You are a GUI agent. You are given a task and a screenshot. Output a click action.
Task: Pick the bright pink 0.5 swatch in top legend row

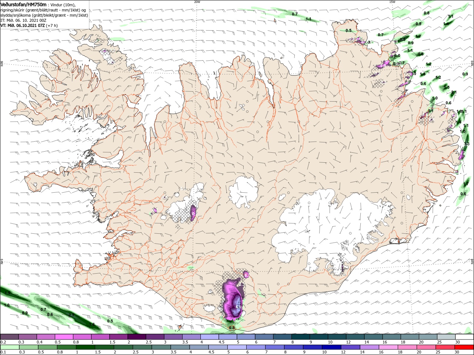[64, 337]
